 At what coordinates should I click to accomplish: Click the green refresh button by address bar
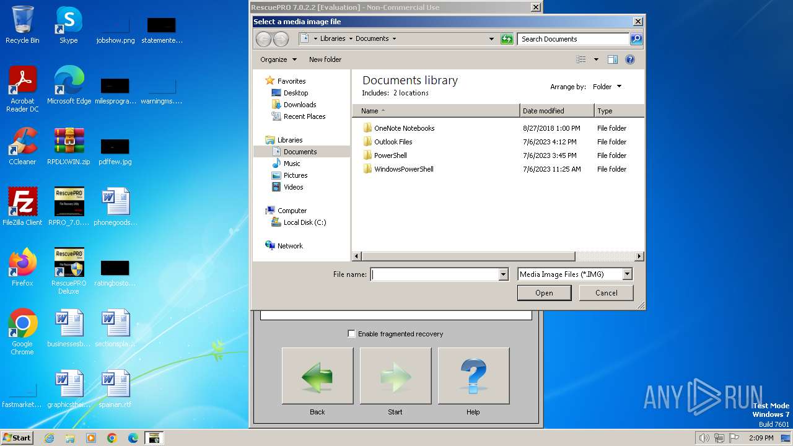point(507,39)
